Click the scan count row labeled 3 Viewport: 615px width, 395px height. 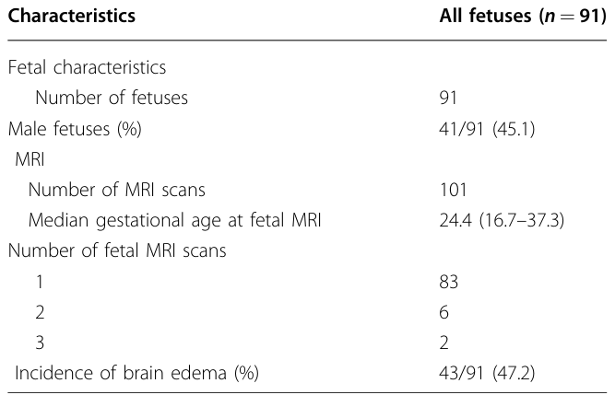(x=40, y=343)
